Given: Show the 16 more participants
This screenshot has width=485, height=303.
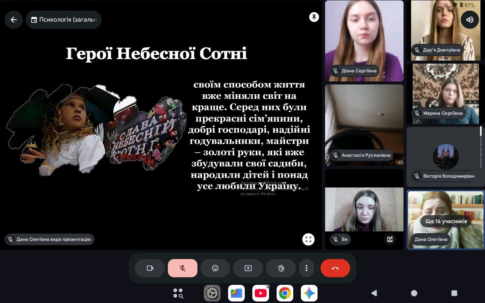Looking at the screenshot, I should pyautogui.click(x=446, y=221).
